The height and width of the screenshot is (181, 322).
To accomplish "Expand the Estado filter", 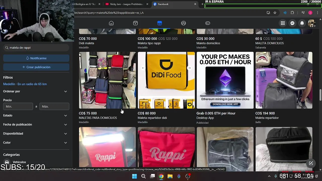I will [35, 115].
